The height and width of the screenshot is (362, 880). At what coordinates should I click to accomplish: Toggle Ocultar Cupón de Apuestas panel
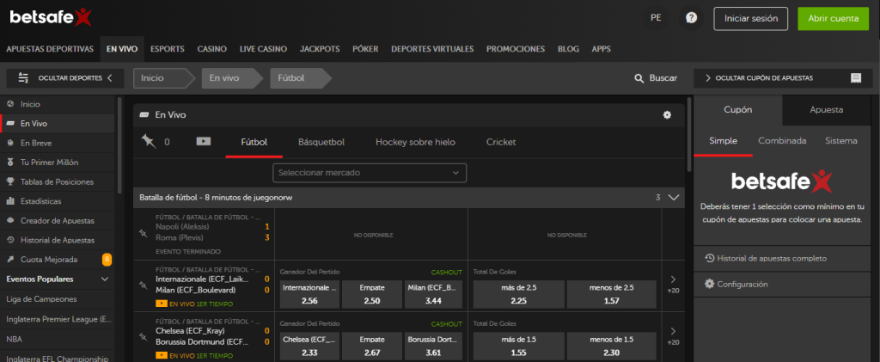tap(783, 78)
